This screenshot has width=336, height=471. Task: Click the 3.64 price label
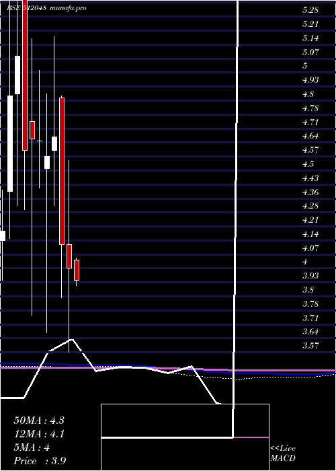point(310,332)
